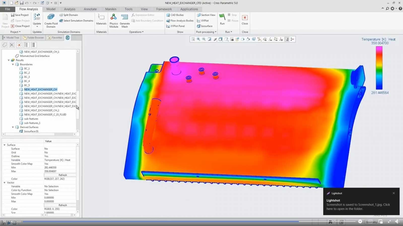
Task: Toggle Smooth Color Map in Surface properties
Action: [46, 163]
